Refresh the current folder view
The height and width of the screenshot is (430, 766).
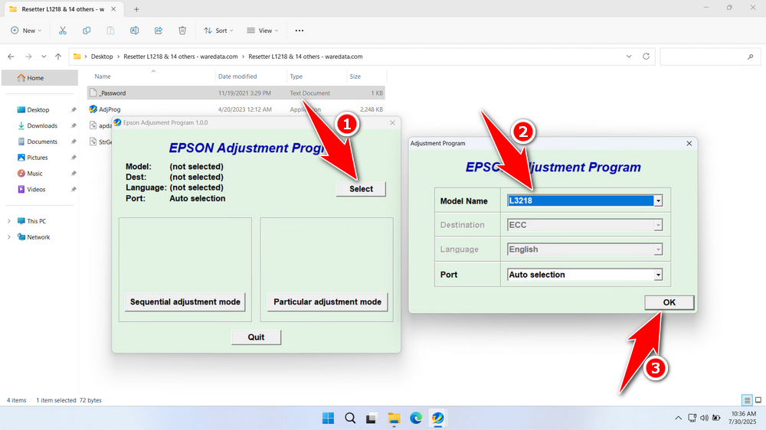pos(646,56)
